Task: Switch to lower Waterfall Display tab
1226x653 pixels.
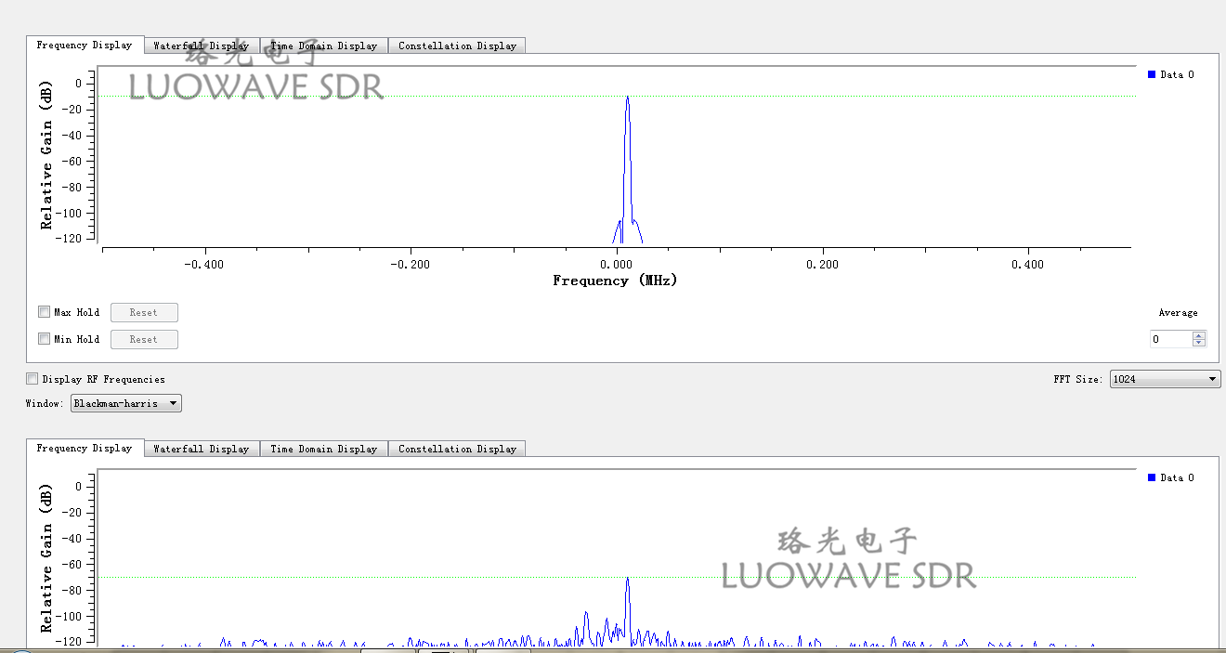Action: coord(201,449)
